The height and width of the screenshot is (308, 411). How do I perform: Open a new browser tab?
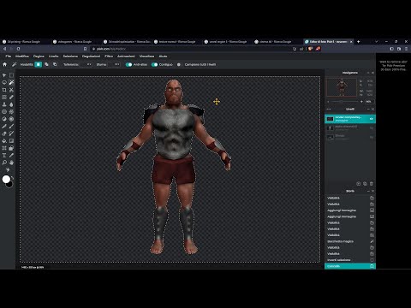[359, 42]
